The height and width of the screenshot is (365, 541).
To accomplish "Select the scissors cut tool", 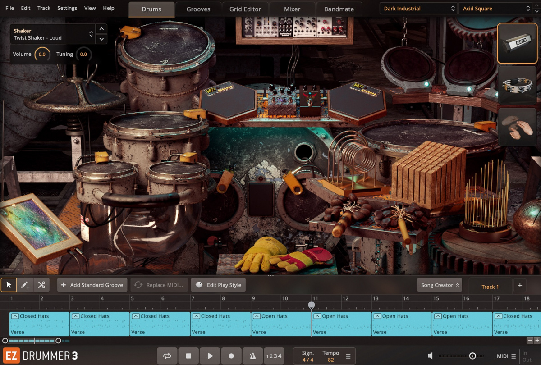I will 41,285.
